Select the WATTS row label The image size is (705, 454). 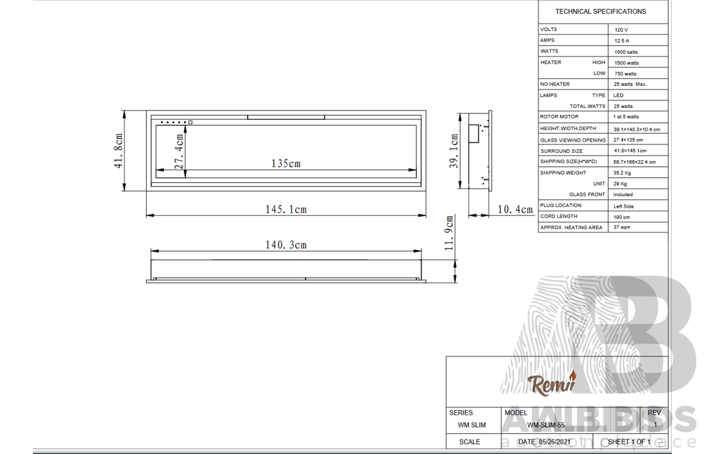click(549, 51)
